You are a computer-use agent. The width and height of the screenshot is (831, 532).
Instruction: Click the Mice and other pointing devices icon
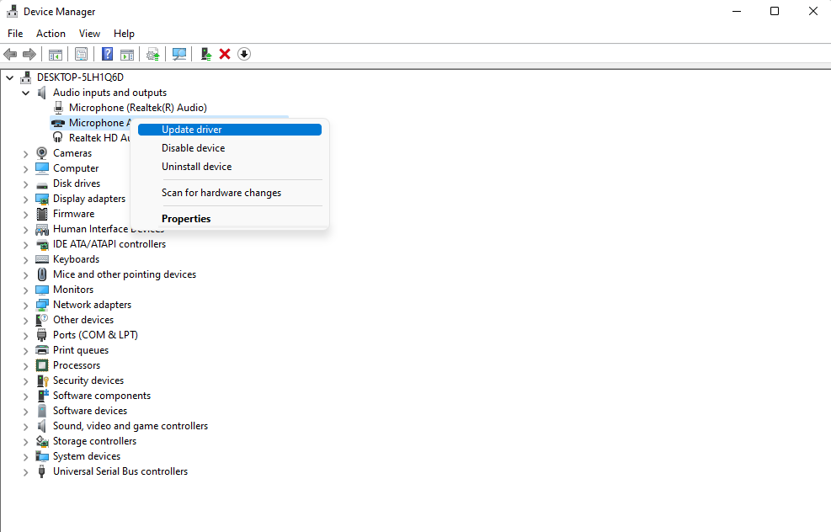coord(42,274)
